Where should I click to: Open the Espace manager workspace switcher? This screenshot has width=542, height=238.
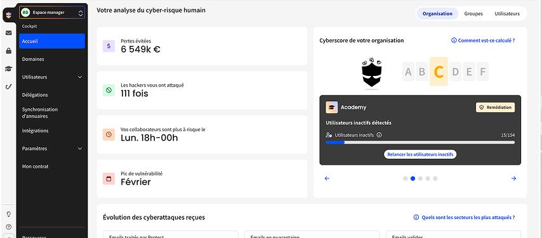coord(52,13)
